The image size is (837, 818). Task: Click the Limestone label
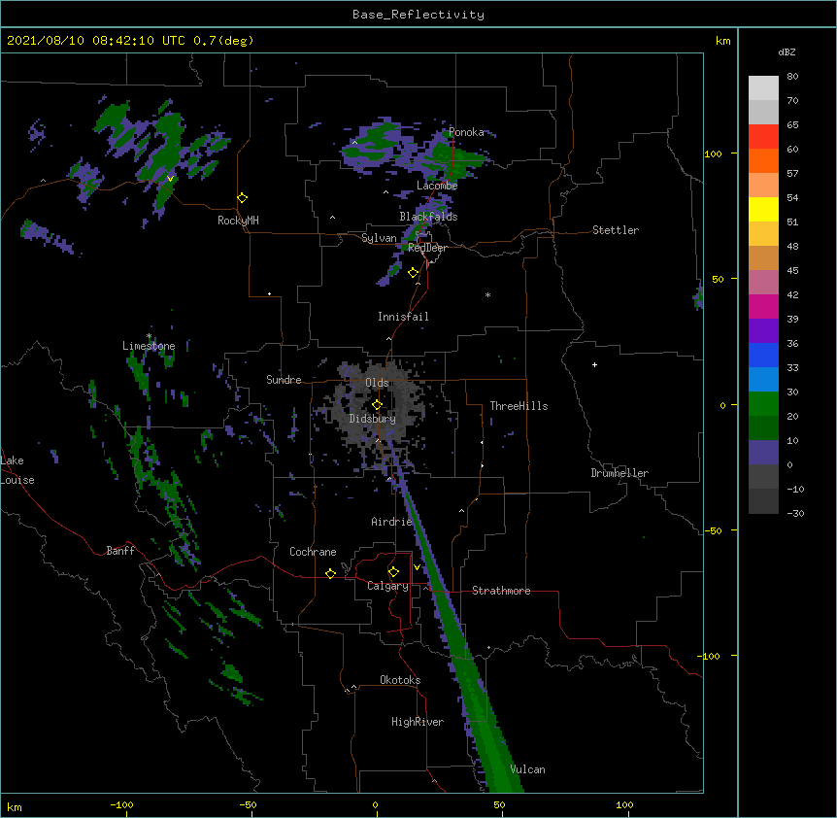click(149, 346)
